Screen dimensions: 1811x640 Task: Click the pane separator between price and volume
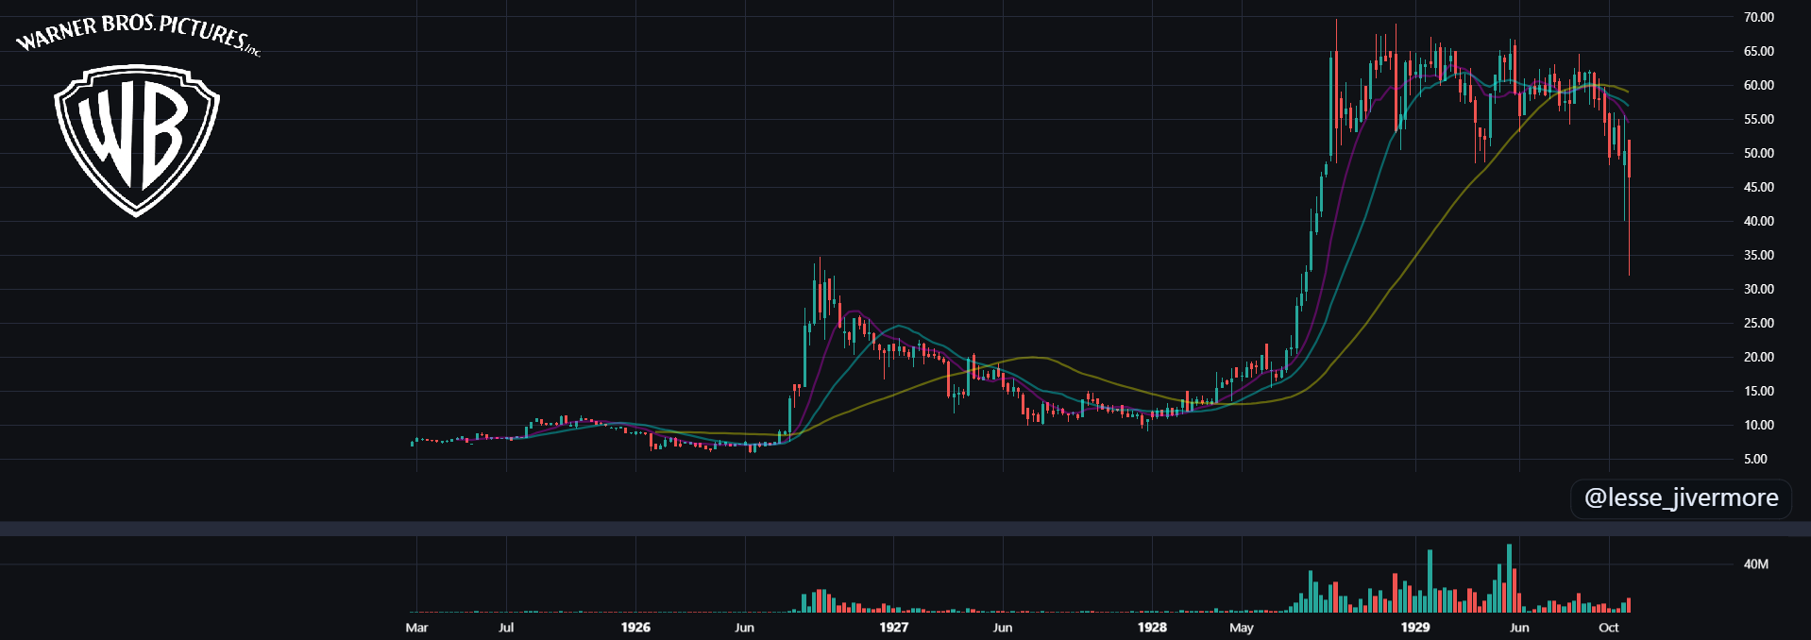click(905, 529)
